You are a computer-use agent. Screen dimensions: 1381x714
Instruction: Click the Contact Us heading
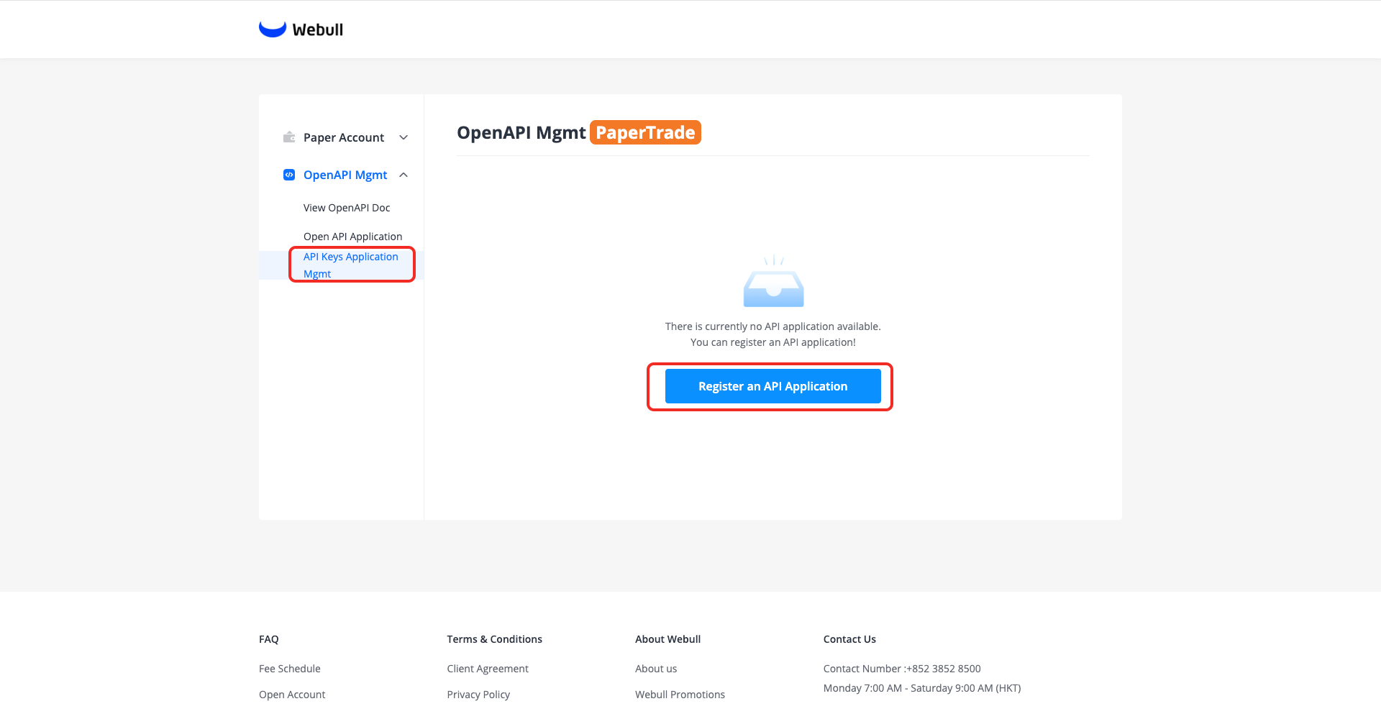[x=849, y=639]
